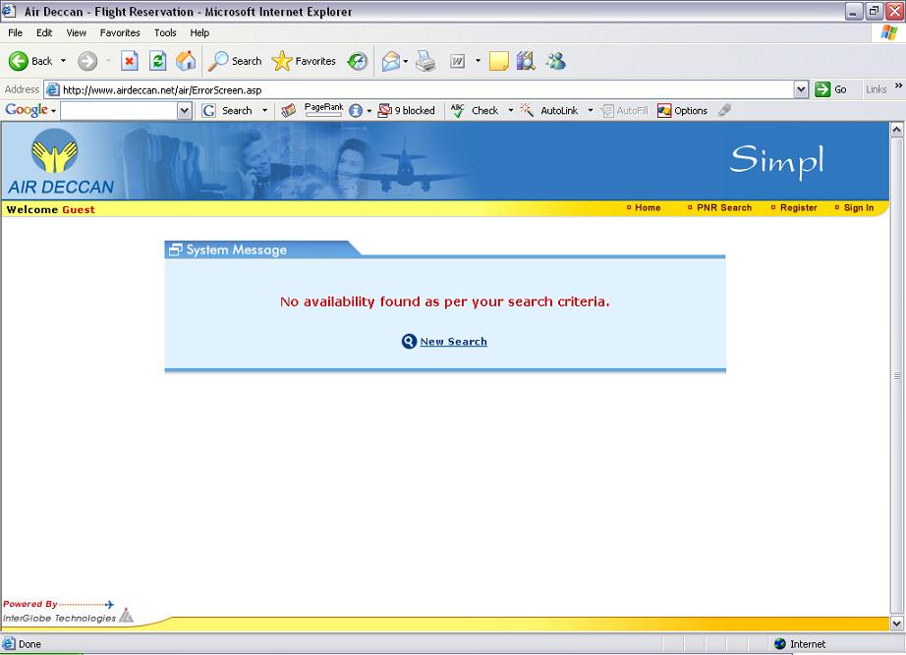The width and height of the screenshot is (906, 655).
Task: Click the Mail envelope toolbar icon
Action: 390,61
